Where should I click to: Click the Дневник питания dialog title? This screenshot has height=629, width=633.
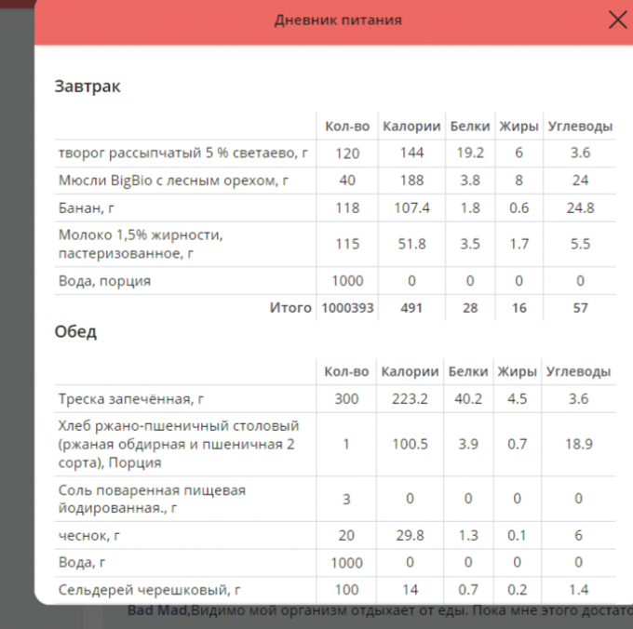coord(338,20)
